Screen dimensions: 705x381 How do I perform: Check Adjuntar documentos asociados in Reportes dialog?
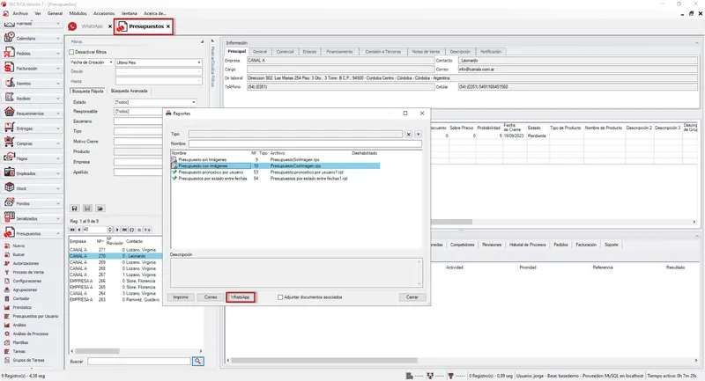point(280,297)
